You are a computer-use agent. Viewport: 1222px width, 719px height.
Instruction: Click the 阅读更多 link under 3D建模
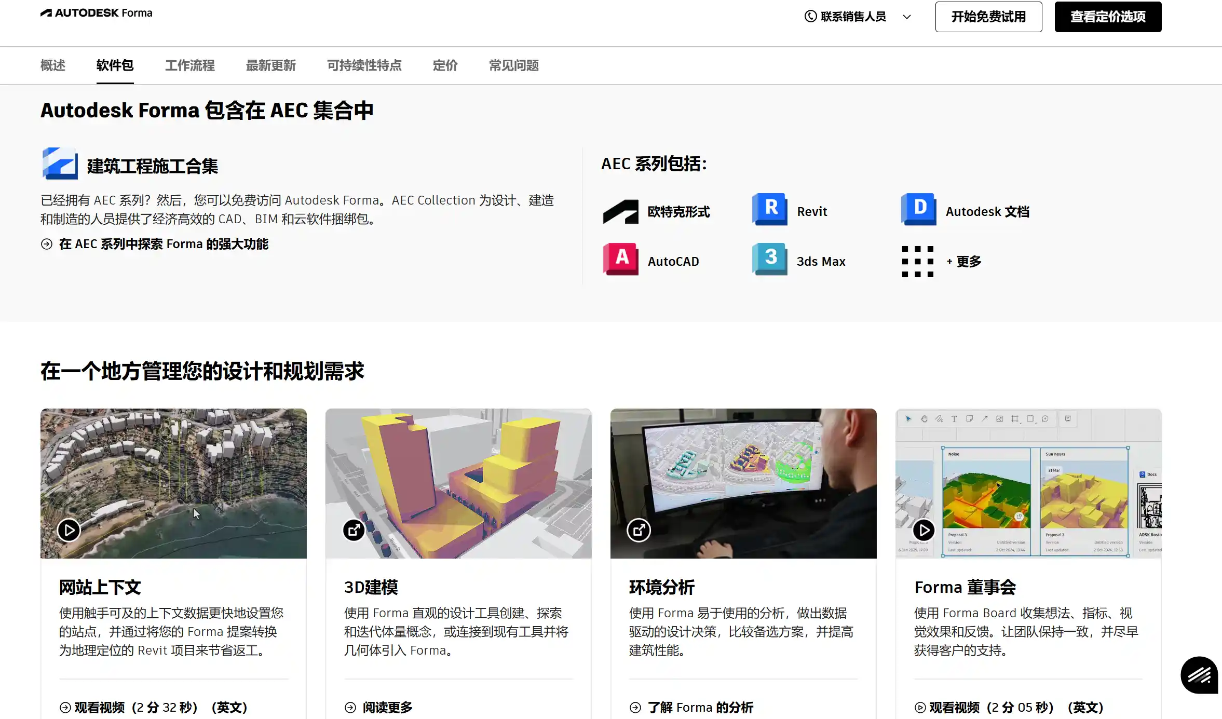click(x=387, y=707)
